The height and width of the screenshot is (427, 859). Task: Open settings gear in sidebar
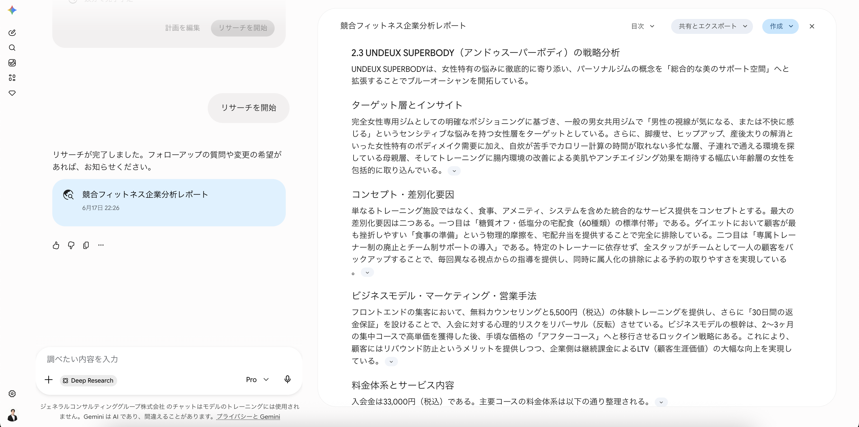pos(12,394)
